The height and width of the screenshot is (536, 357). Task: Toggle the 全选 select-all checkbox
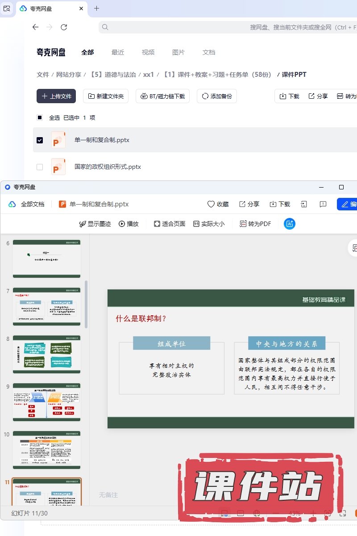click(40, 117)
